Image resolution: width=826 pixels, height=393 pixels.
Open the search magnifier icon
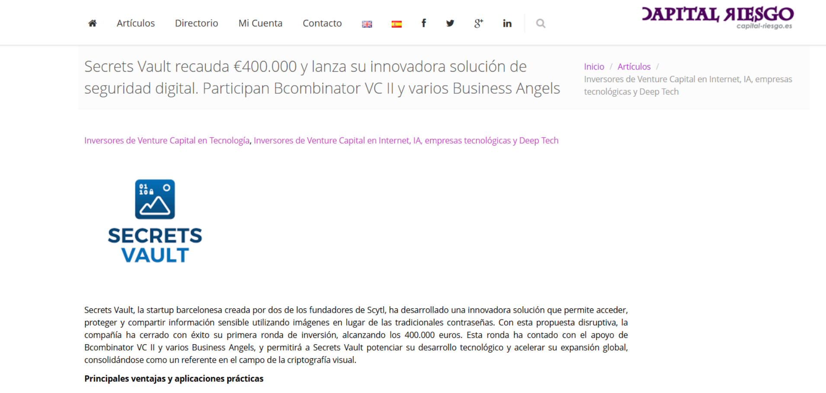coord(541,23)
